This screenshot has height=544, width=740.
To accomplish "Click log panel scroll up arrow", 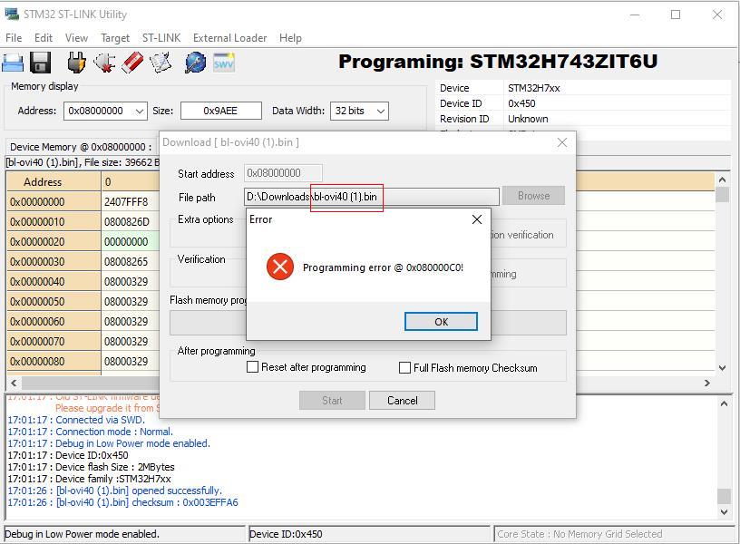I will pos(724,403).
